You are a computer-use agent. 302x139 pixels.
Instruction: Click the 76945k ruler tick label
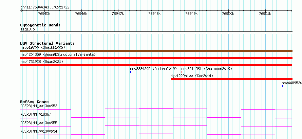44,14
